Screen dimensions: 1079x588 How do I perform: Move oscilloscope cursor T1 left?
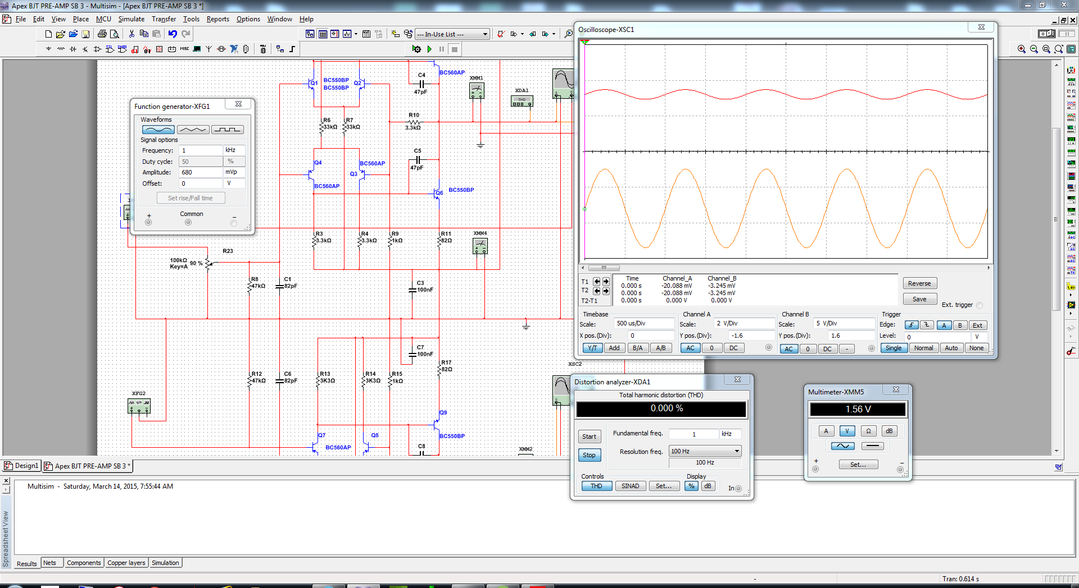[x=597, y=282]
